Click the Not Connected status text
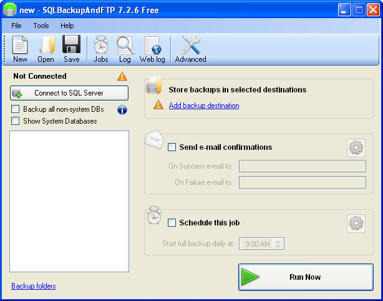The width and height of the screenshot is (383, 301). (40, 76)
